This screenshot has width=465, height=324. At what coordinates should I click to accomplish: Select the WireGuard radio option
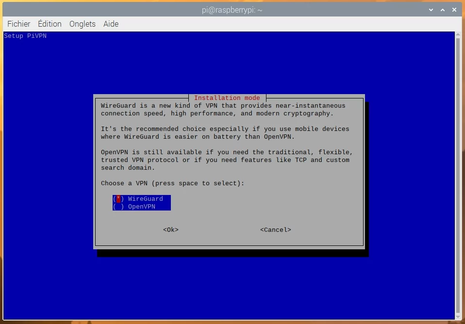(x=141, y=199)
